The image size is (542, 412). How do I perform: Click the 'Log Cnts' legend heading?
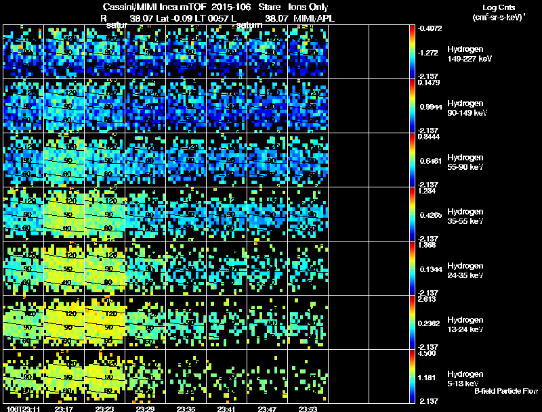499,8
